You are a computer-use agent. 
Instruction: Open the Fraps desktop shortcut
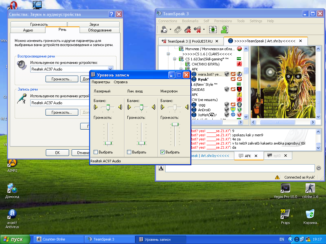(x=286, y=217)
